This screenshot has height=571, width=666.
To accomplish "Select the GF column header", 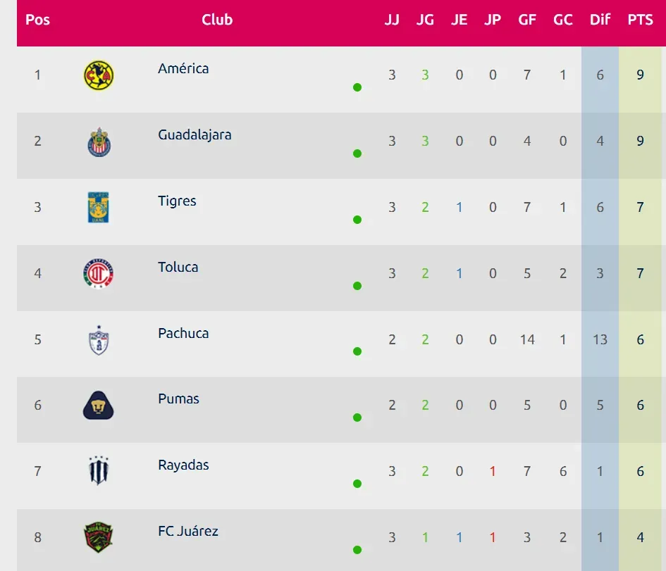I will [x=527, y=20].
